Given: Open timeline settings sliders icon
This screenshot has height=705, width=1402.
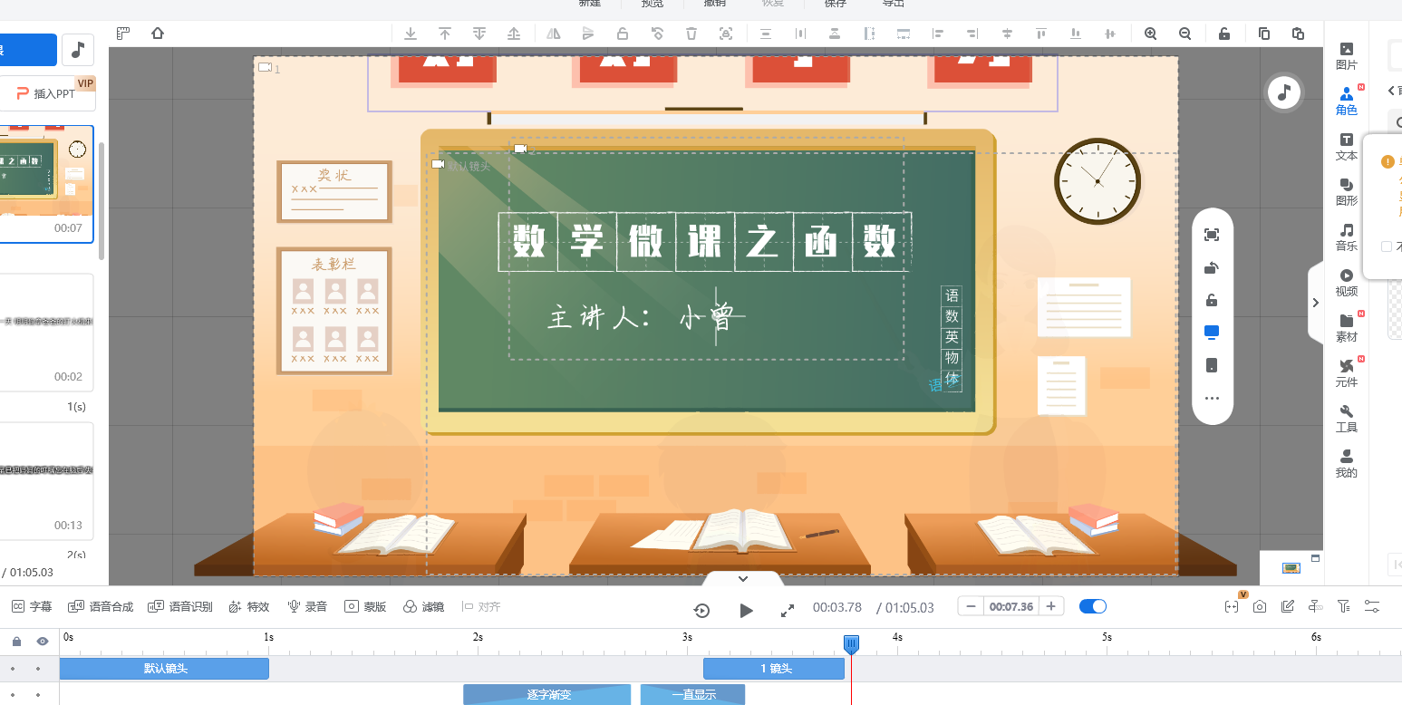Looking at the screenshot, I should (x=1372, y=606).
